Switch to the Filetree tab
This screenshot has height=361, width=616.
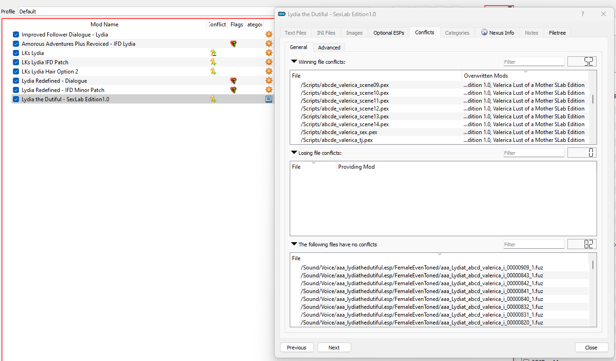click(x=557, y=33)
